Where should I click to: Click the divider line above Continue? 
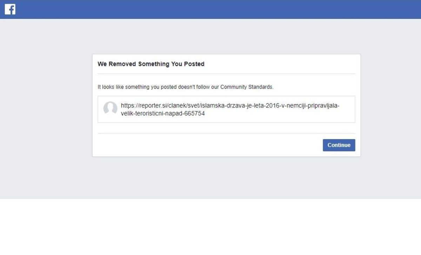[x=226, y=133]
